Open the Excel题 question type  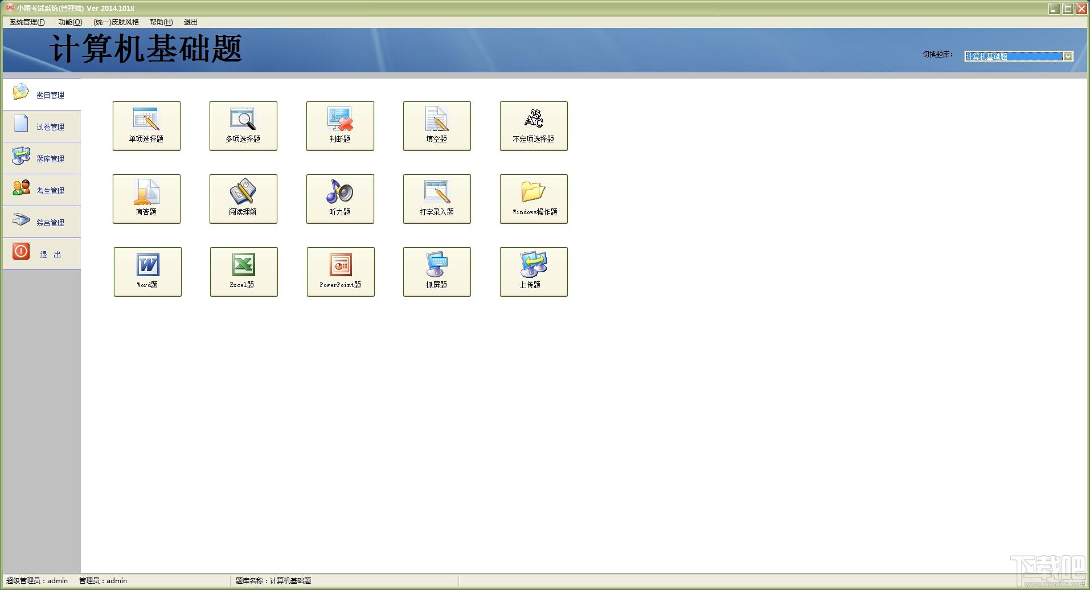pos(244,272)
